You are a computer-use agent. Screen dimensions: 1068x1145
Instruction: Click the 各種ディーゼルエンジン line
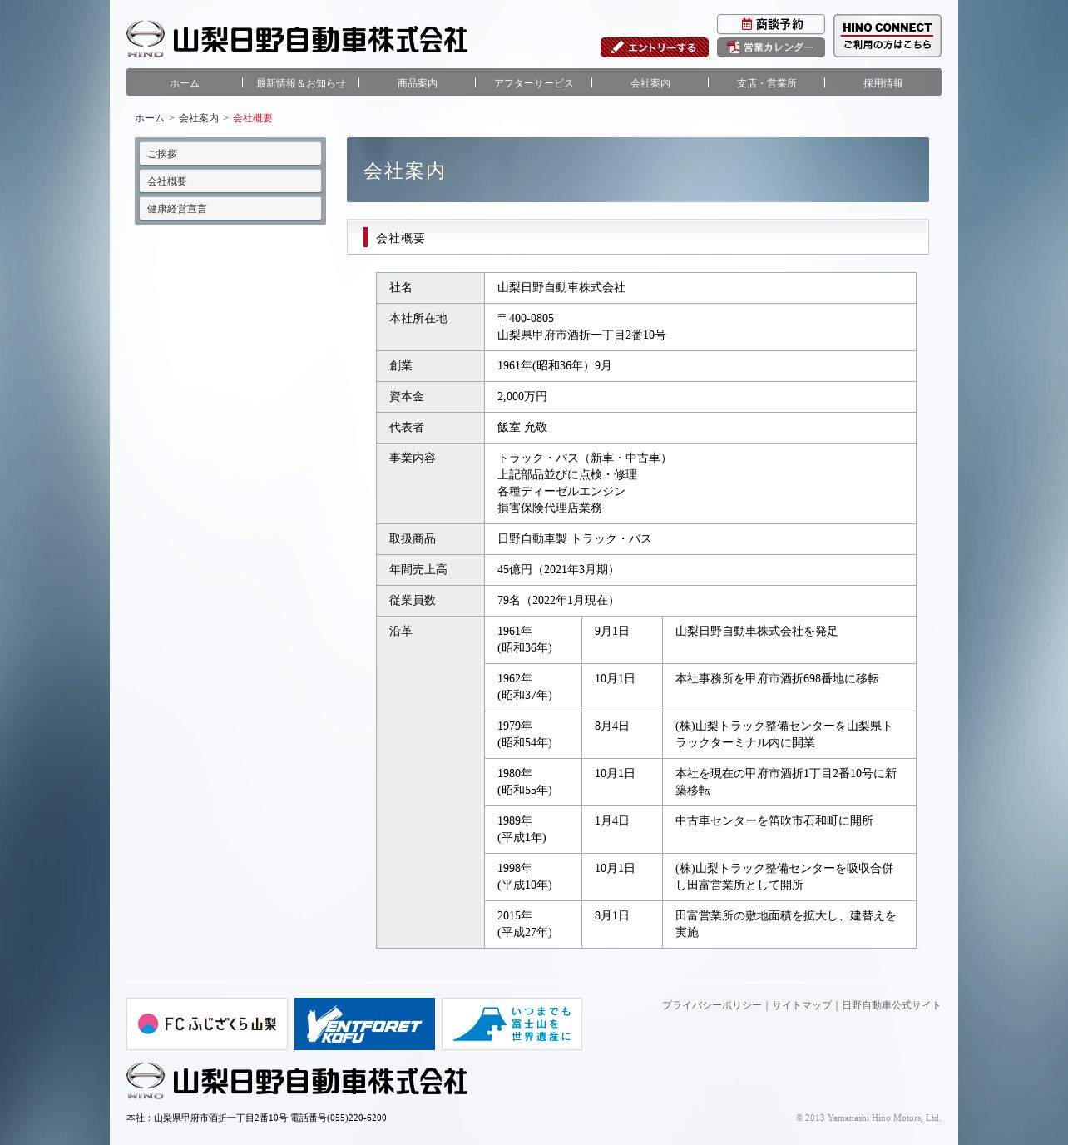click(561, 491)
